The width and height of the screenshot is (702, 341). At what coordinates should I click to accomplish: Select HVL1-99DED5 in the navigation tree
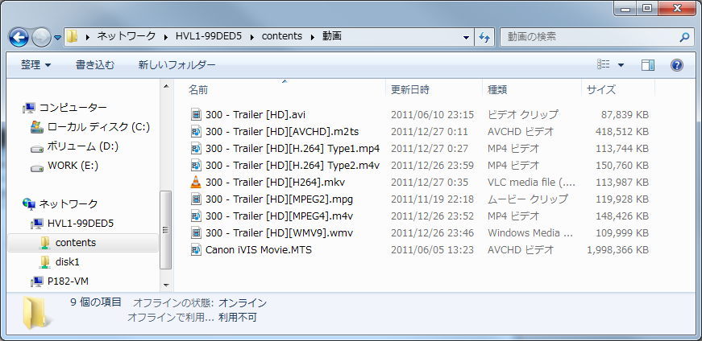80,224
